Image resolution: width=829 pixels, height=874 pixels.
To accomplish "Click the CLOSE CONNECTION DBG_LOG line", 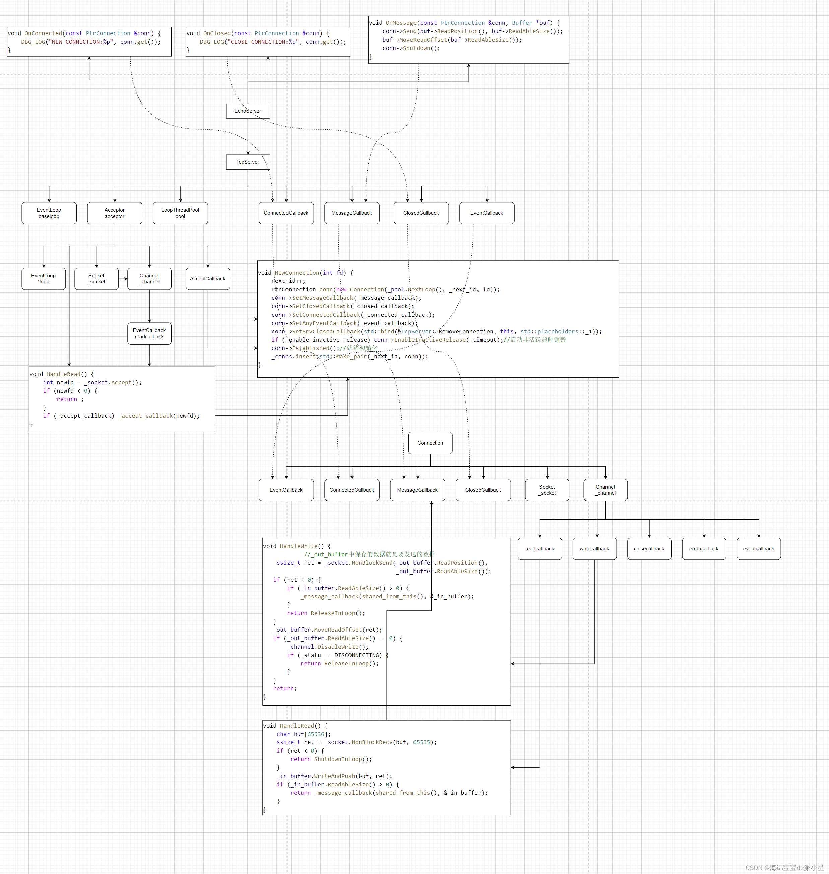I will (x=273, y=42).
